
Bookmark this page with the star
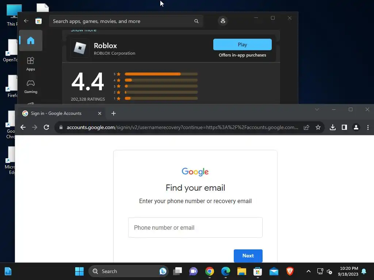click(318, 127)
